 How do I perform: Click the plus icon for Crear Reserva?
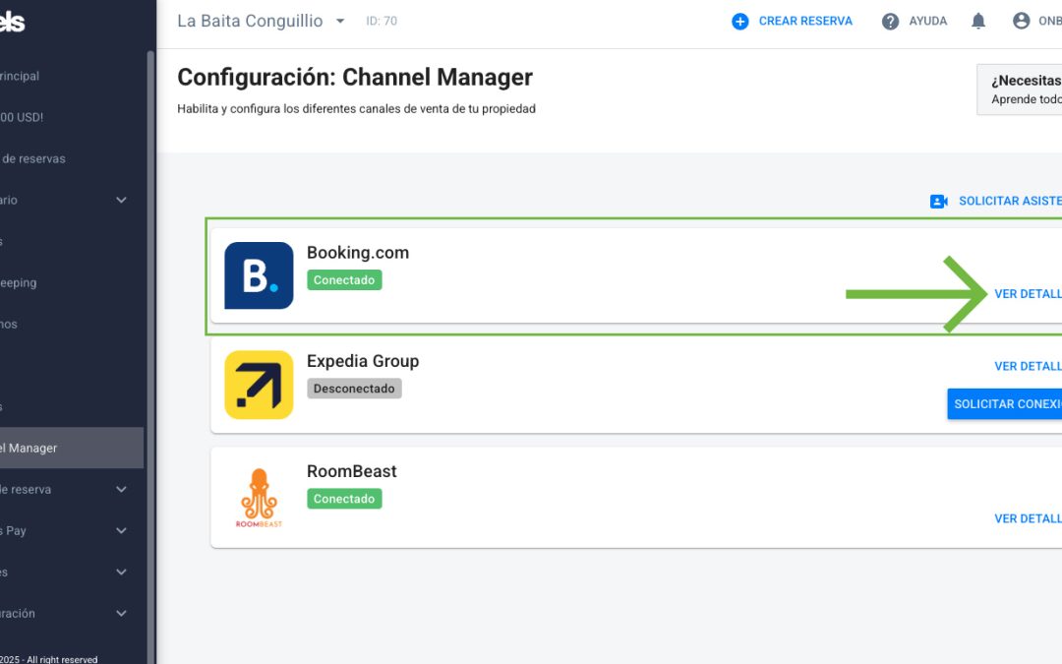point(740,22)
